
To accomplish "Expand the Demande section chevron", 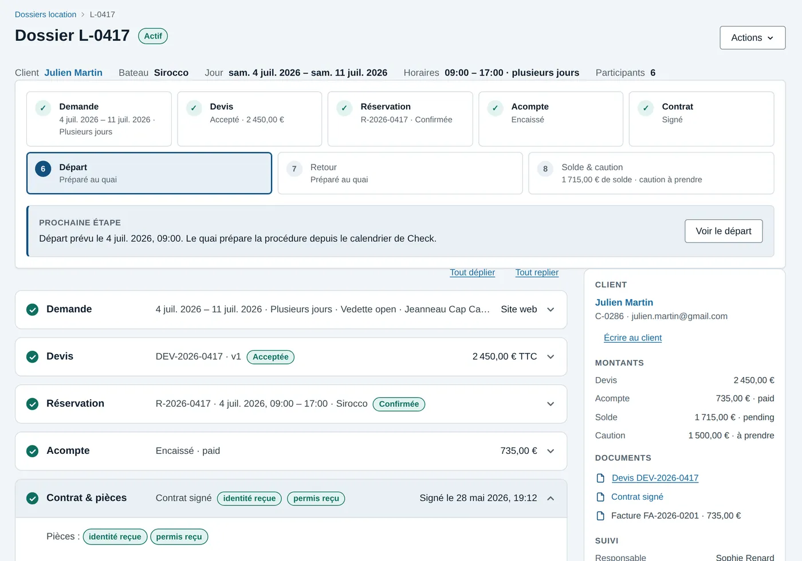I will point(551,309).
